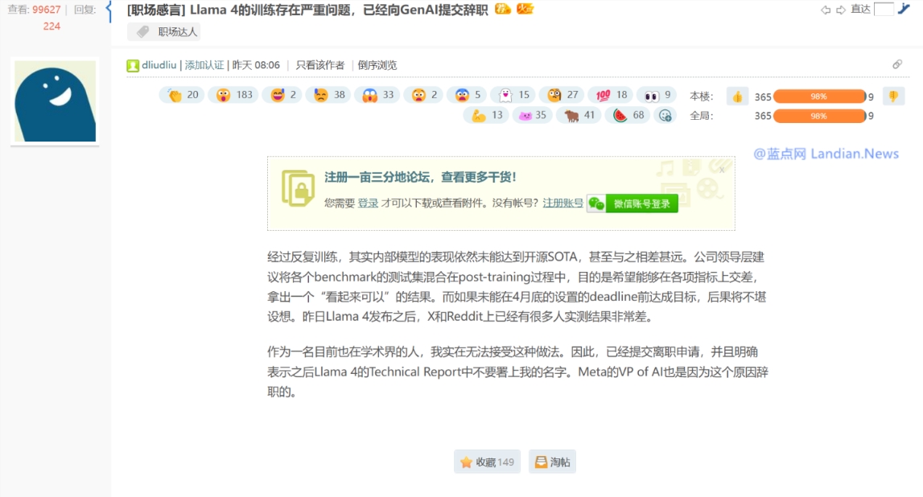
Task: Click the forward navigation arrow icon
Action: coord(840,10)
